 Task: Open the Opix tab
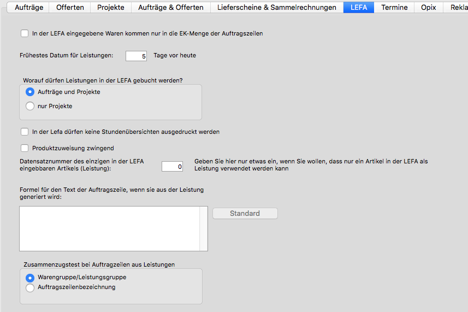click(429, 7)
